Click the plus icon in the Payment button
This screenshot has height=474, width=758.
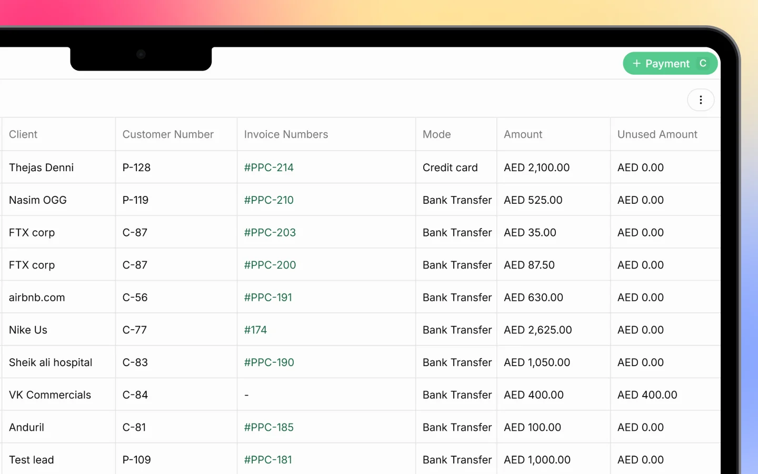click(x=636, y=63)
